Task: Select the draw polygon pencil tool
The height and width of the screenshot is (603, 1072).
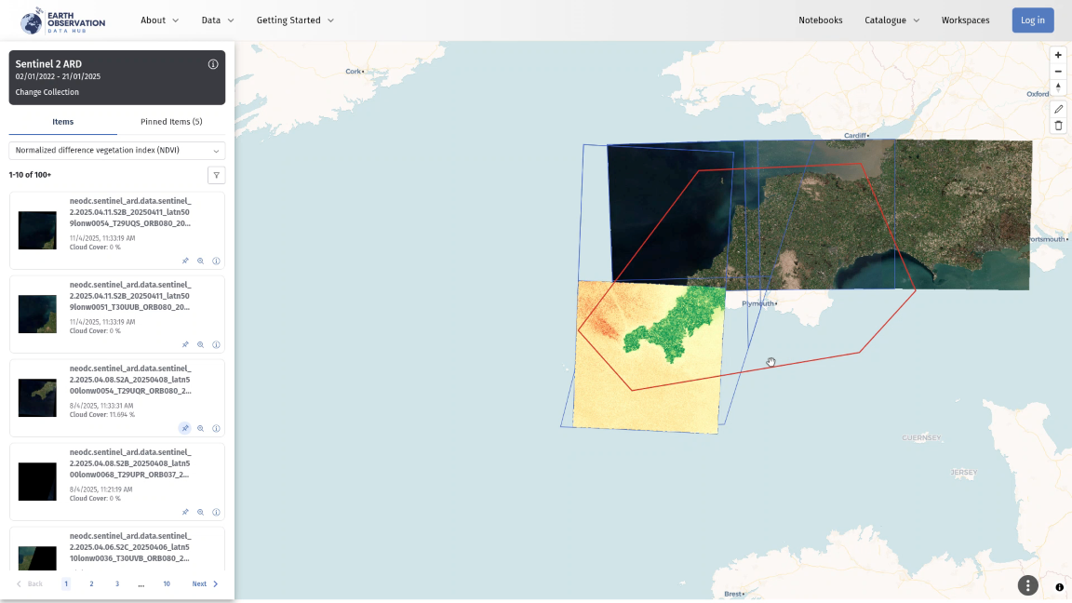Action: click(1058, 109)
